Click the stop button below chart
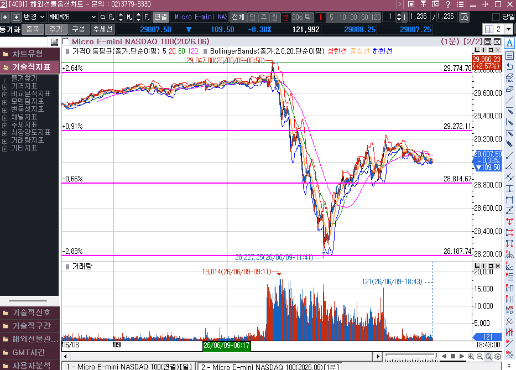This screenshot has width=516, height=370. coord(453,356)
